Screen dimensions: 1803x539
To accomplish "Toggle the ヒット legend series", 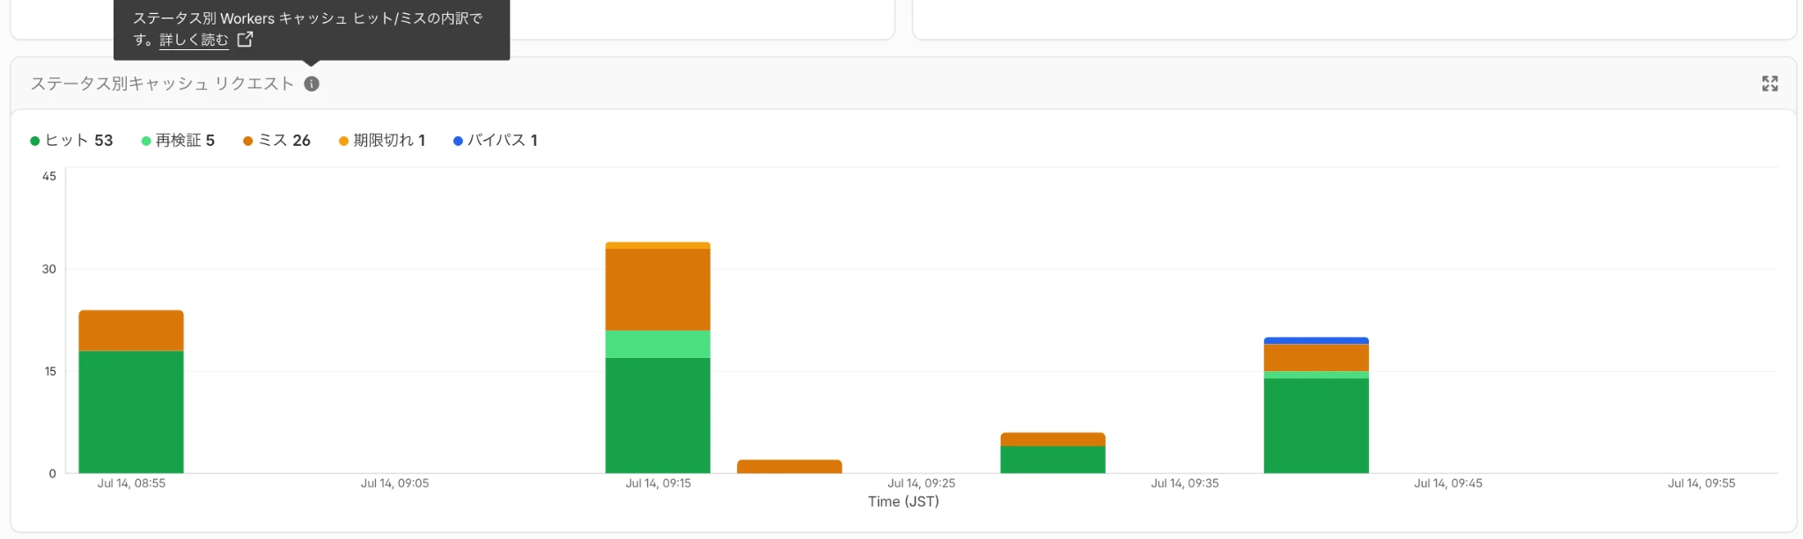I will pyautogui.click(x=71, y=141).
